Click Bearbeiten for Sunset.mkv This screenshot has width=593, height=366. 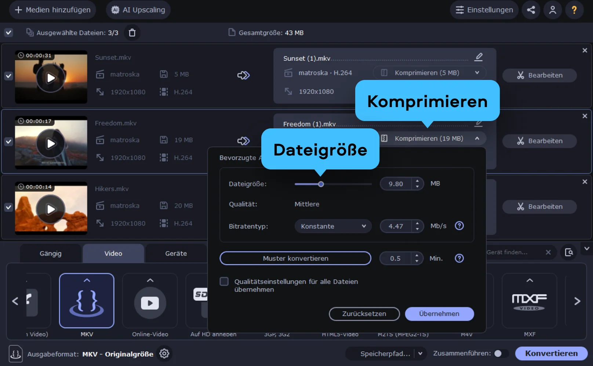(539, 75)
